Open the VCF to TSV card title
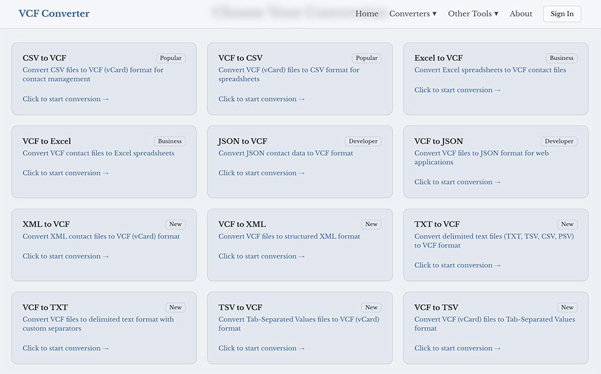This screenshot has width=601, height=374. (x=436, y=307)
